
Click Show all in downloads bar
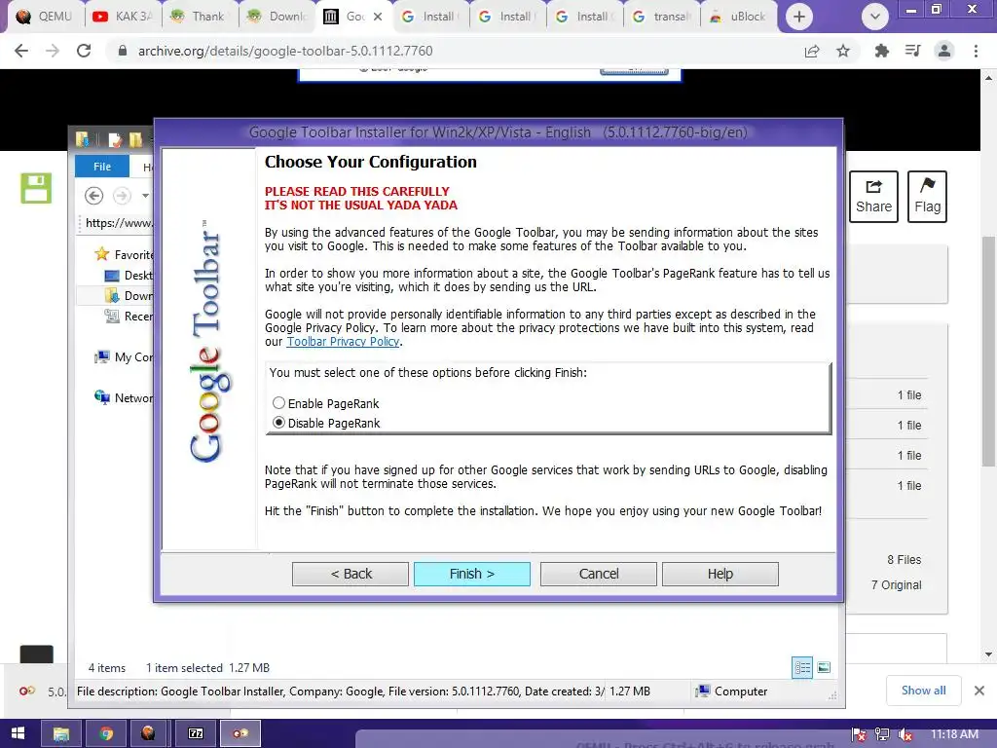[x=923, y=691]
